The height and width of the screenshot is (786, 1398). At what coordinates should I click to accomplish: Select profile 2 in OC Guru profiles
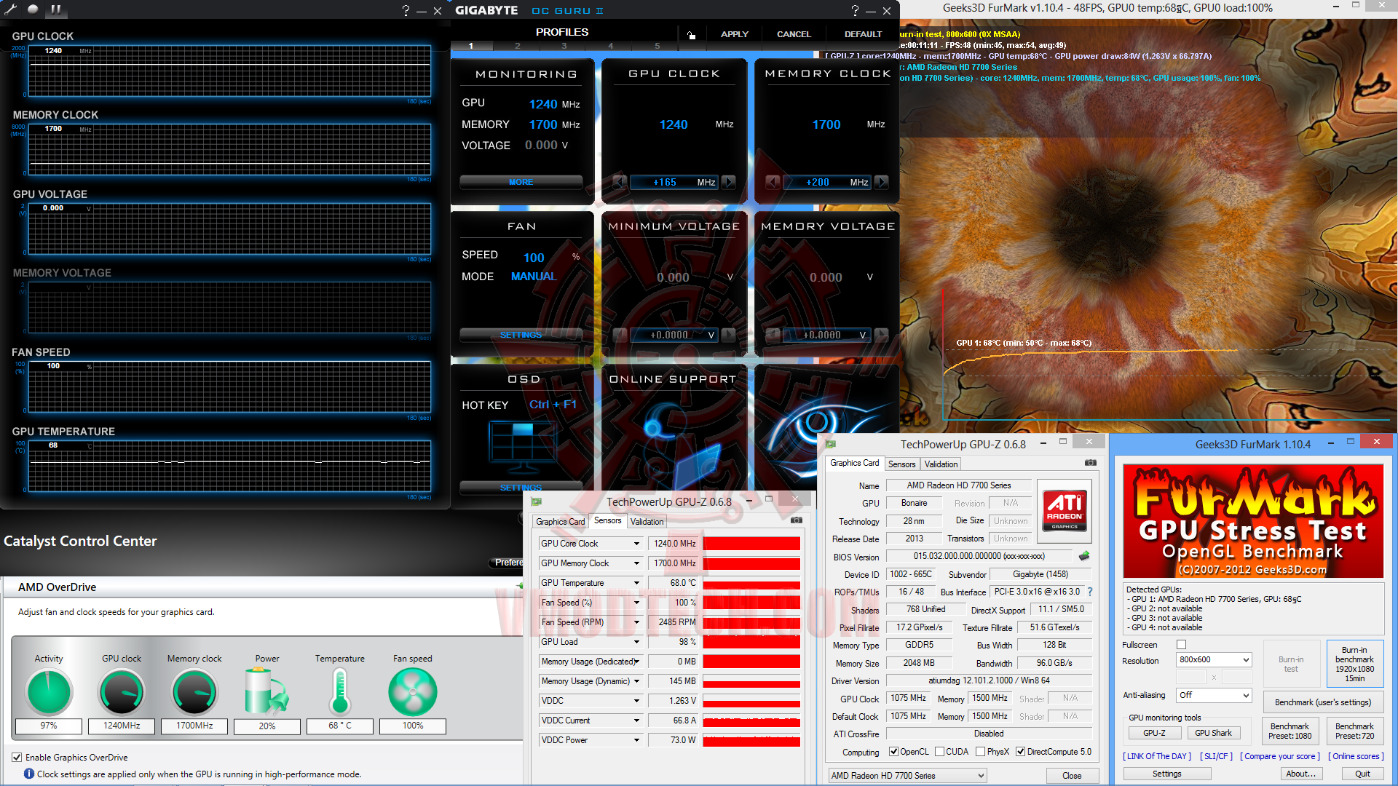point(517,45)
